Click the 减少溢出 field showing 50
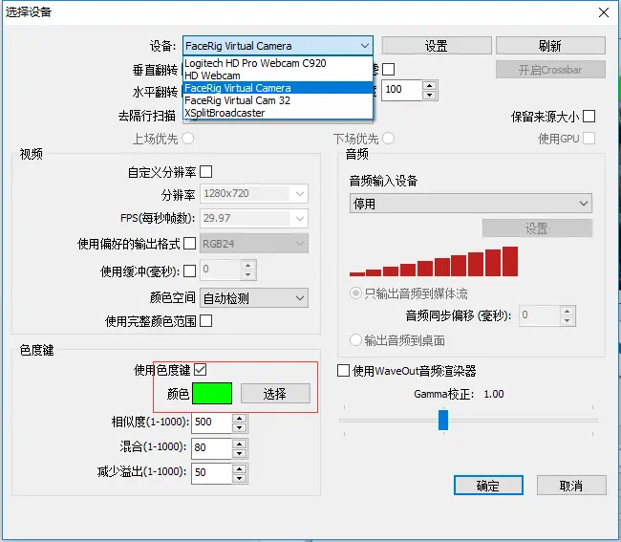621x542 pixels. tap(211, 473)
